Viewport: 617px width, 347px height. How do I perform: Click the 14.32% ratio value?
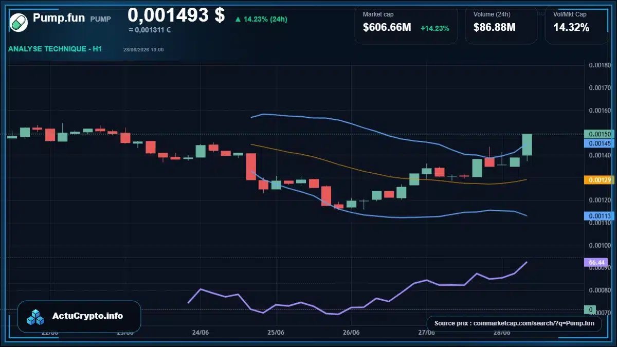(x=571, y=28)
